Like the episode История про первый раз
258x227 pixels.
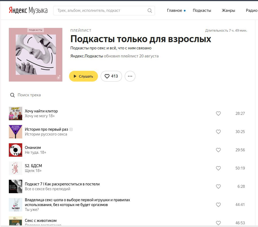(x=218, y=132)
